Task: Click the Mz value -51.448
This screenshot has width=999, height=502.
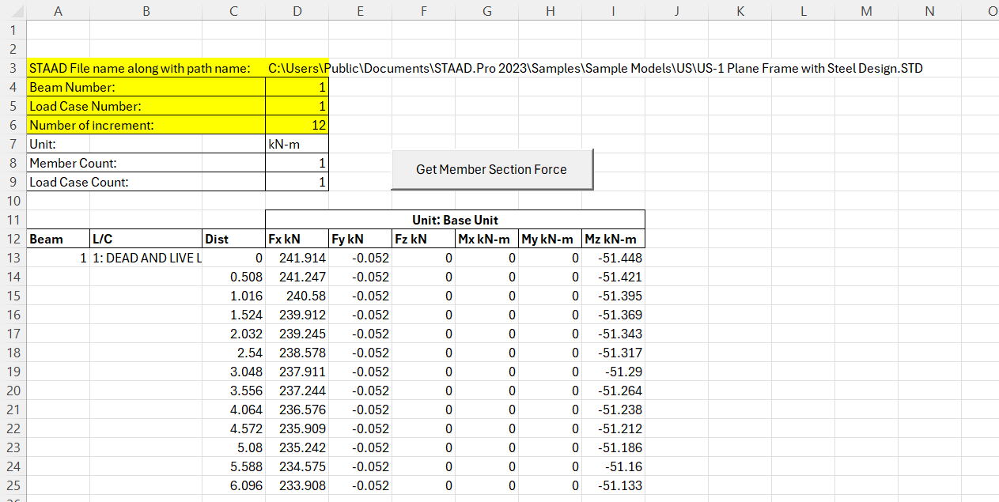Action: [x=614, y=258]
